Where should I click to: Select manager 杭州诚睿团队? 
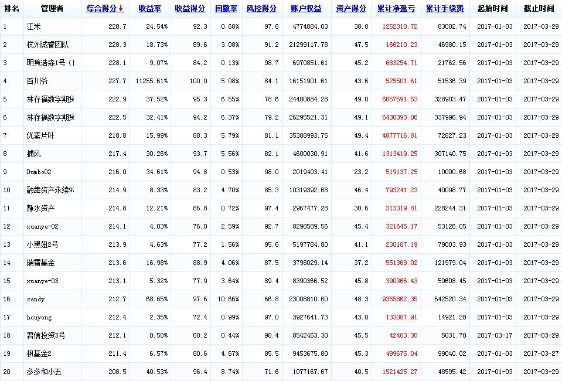pos(47,45)
